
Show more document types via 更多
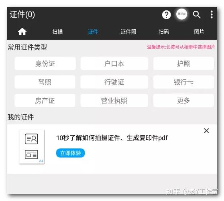(183, 100)
